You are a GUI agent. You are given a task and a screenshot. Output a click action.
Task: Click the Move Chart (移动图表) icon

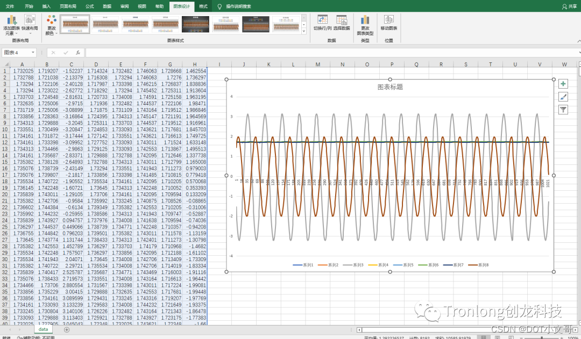388,20
